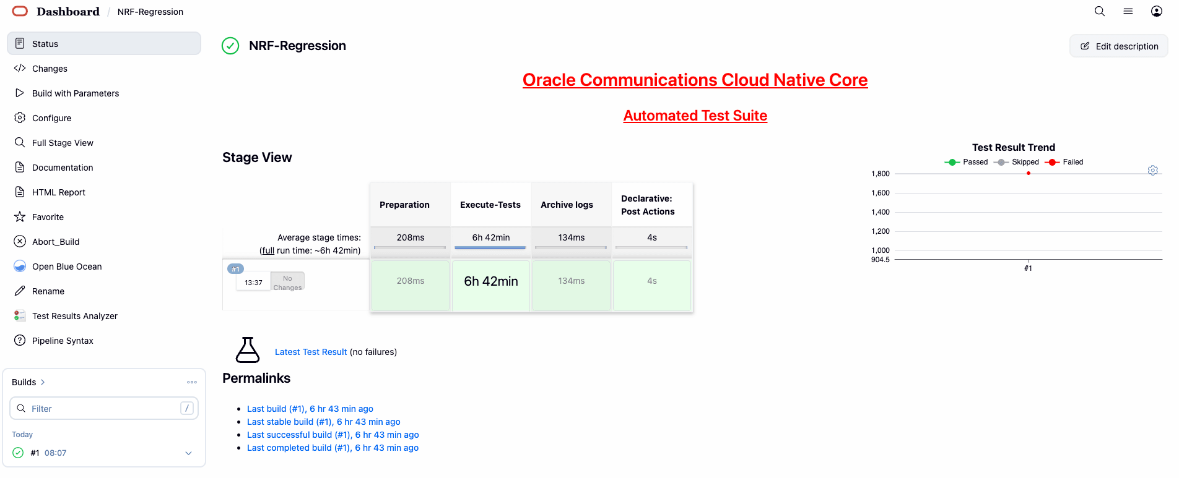Click the 134ms Archive logs stage cell for build #1
This screenshot has width=1179, height=478.
(x=572, y=286)
